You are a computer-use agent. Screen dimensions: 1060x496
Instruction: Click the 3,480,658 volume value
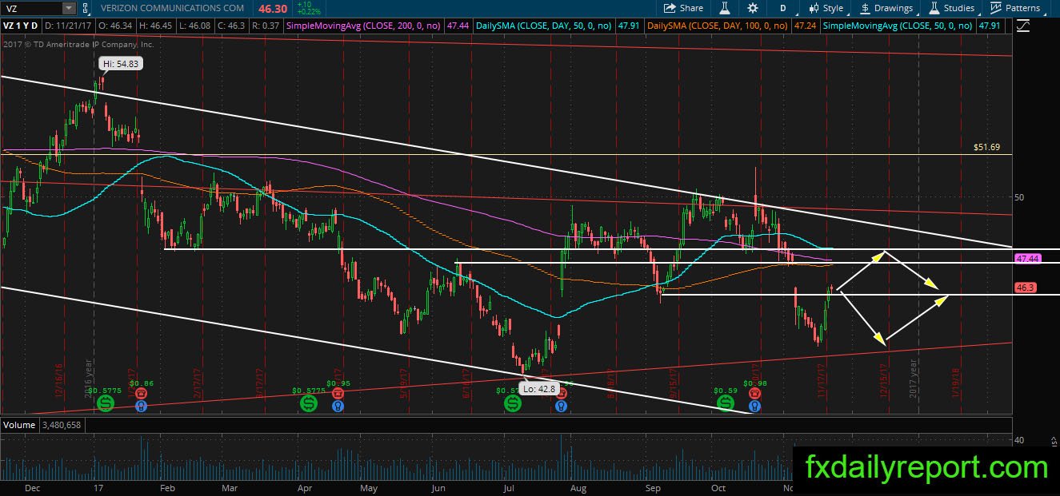point(61,424)
